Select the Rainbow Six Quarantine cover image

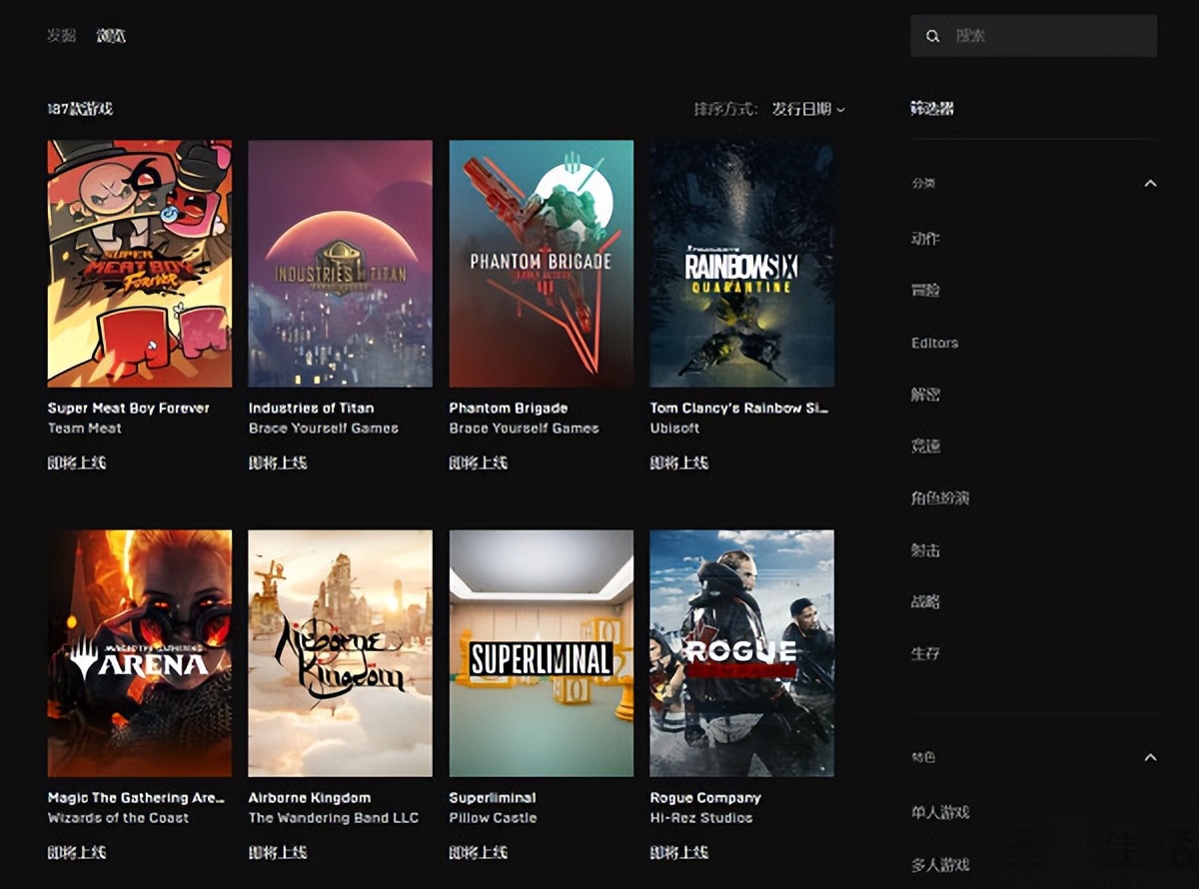(x=742, y=263)
